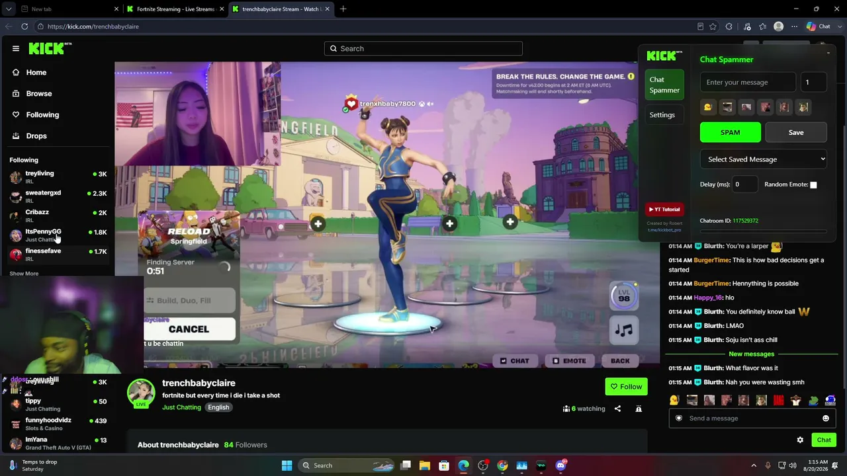The width and height of the screenshot is (847, 476).
Task: Open the browser media control icon
Action: tap(747, 26)
